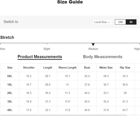Click the 2XL waist value 33.1
140x116 pixels.
point(106,93)
